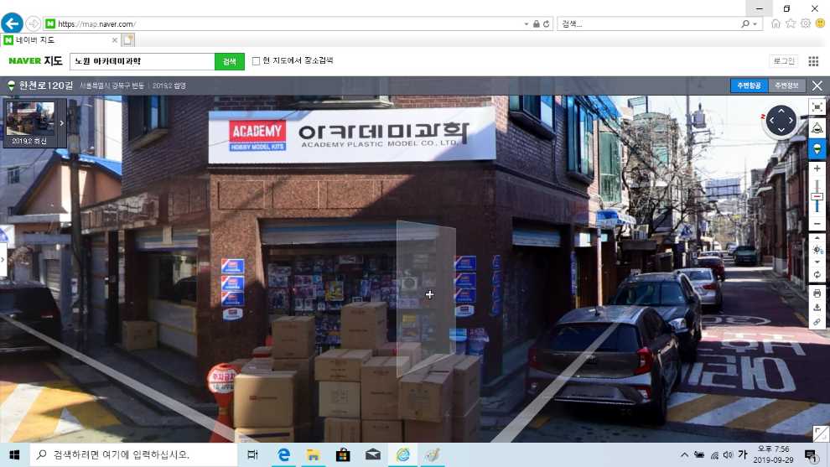830x467 pixels.
Task: Copy the street view link icon
Action: 817,322
